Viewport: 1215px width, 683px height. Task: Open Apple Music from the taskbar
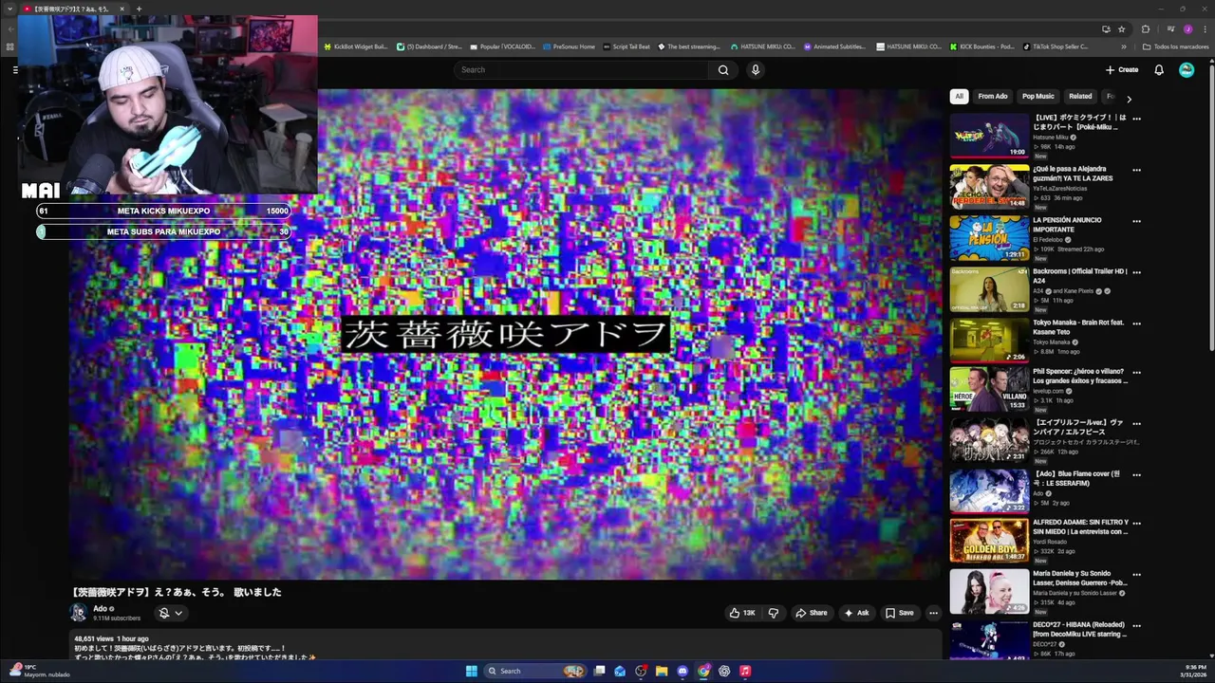[745, 671]
